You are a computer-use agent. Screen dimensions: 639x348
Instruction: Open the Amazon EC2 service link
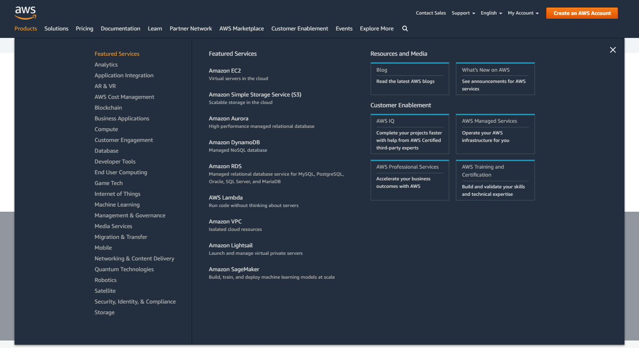pyautogui.click(x=225, y=71)
